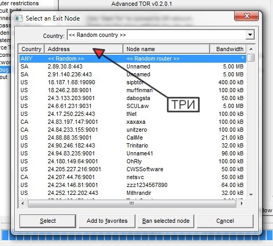This screenshot has width=273, height=246.
Task: Click the horizontal scrollbar left arrow
Action: [23, 204]
